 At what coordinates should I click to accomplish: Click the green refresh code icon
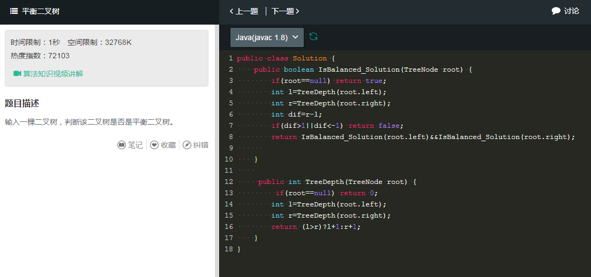[x=313, y=36]
